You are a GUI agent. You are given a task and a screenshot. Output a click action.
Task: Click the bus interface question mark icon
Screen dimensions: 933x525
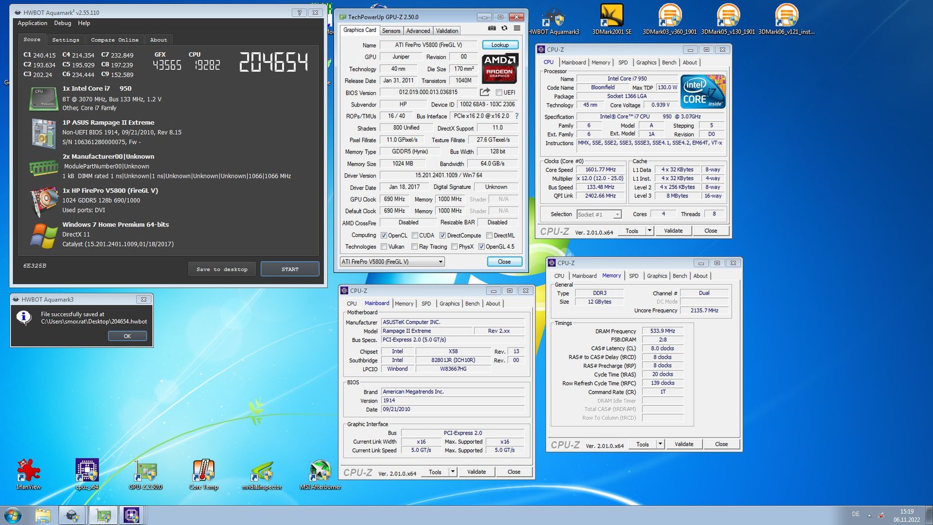(517, 116)
